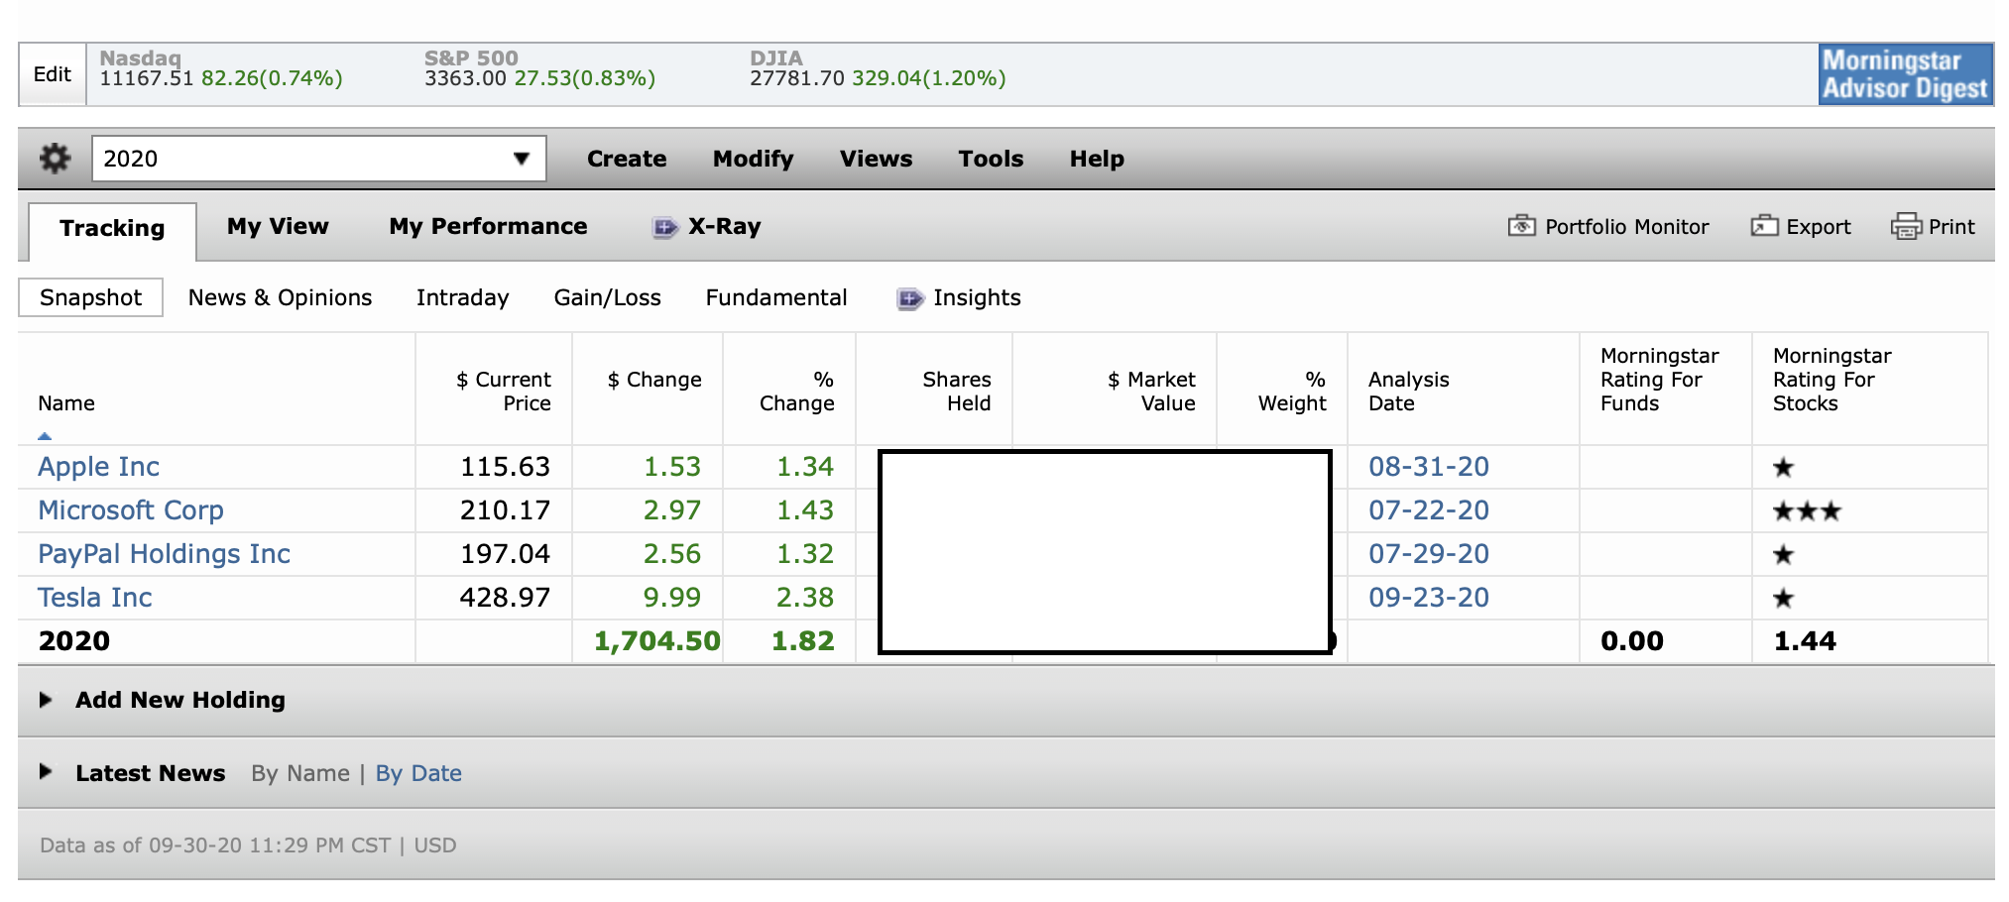Click the DJIA index quote
The height and width of the screenshot is (902, 2009).
pos(878,69)
